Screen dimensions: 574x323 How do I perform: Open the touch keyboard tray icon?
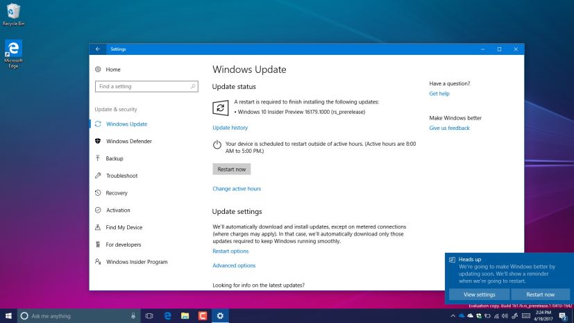526,315
